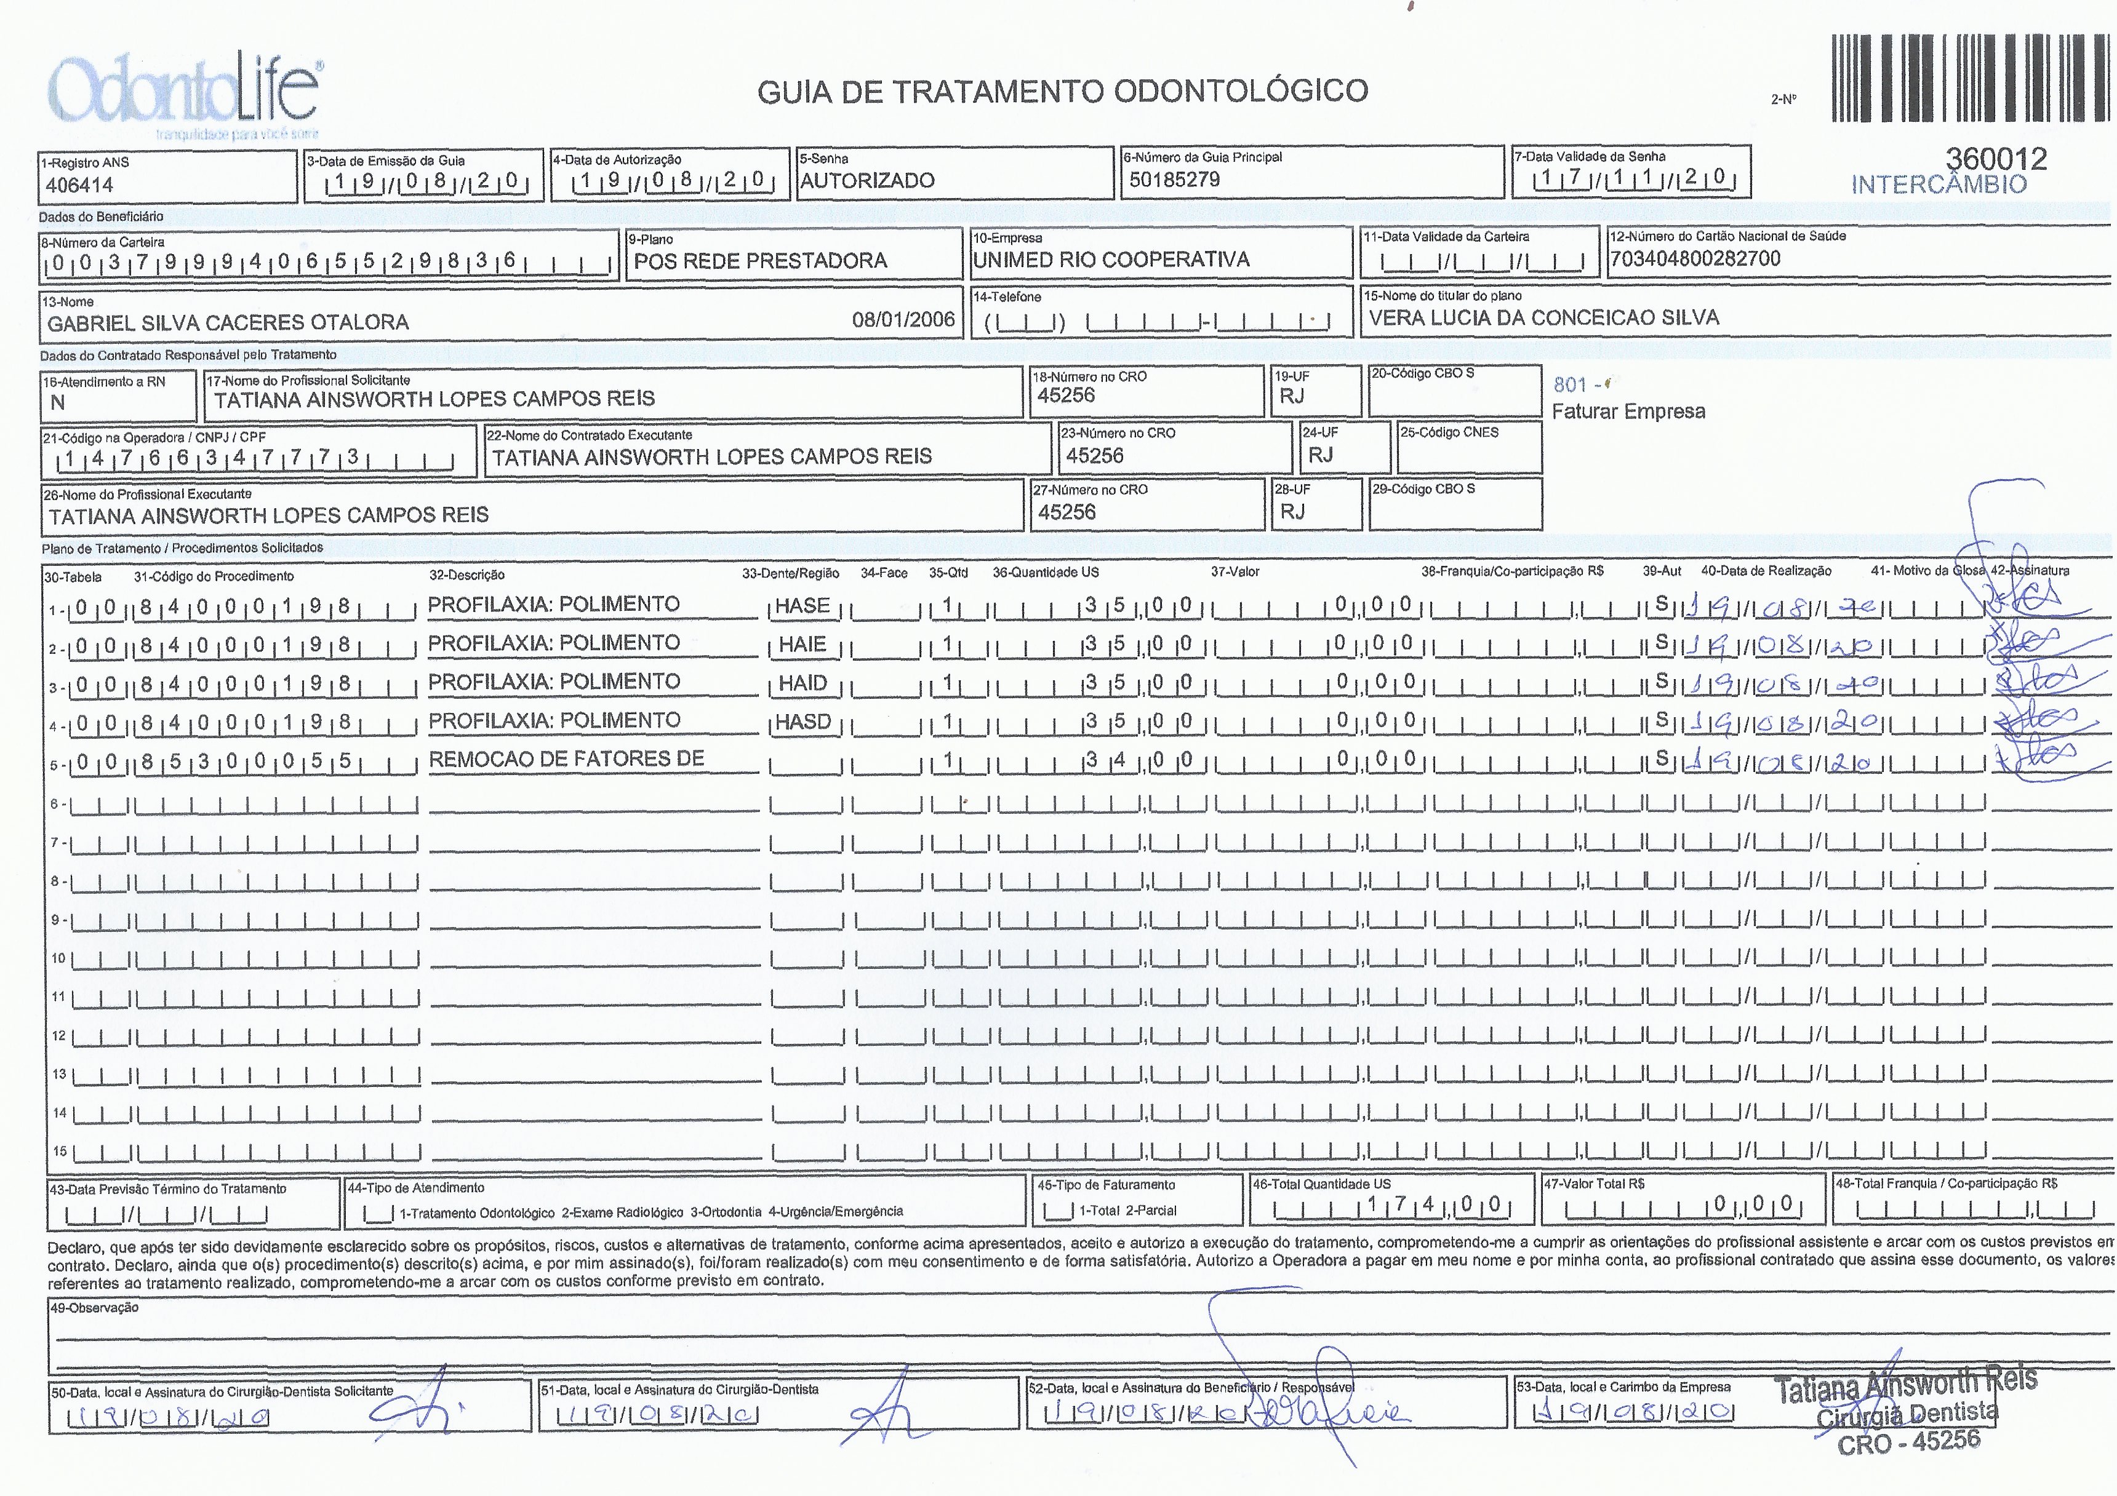Click the Registro ANS field 406414

coord(80,185)
